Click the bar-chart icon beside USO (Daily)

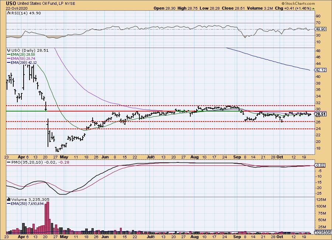coord(9,51)
